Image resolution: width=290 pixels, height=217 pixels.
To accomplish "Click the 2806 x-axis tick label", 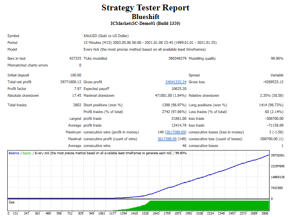I will click(x=265, y=212).
